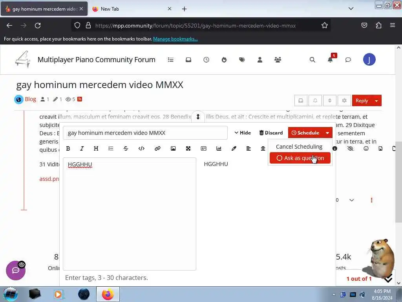Insert an emoji with the smiley icon
Screen dimensions: 402x302
366,148
